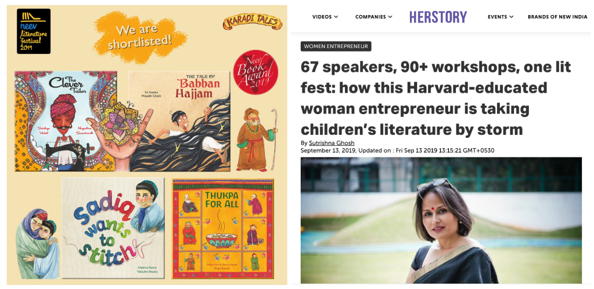Screen dimensions: 594x289
Task: Click the red Neev Book Award 2019 badge
Action: (x=256, y=72)
